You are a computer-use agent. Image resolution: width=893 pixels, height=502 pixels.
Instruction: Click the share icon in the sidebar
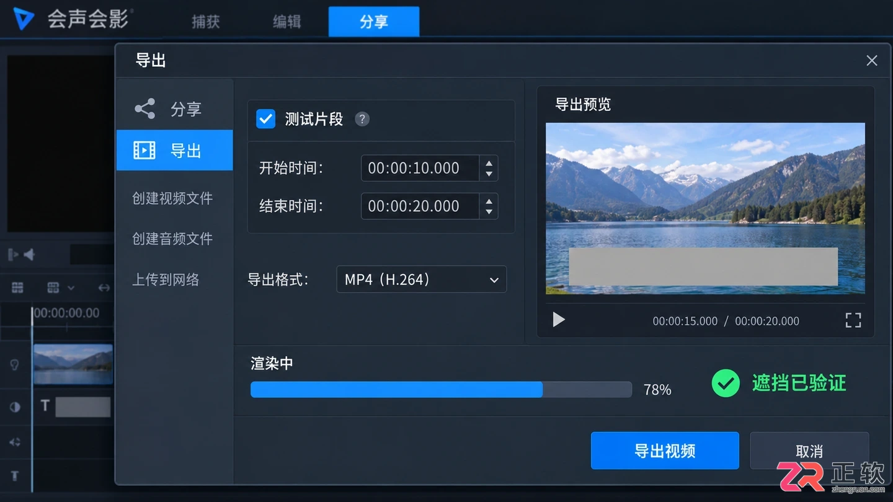point(145,109)
